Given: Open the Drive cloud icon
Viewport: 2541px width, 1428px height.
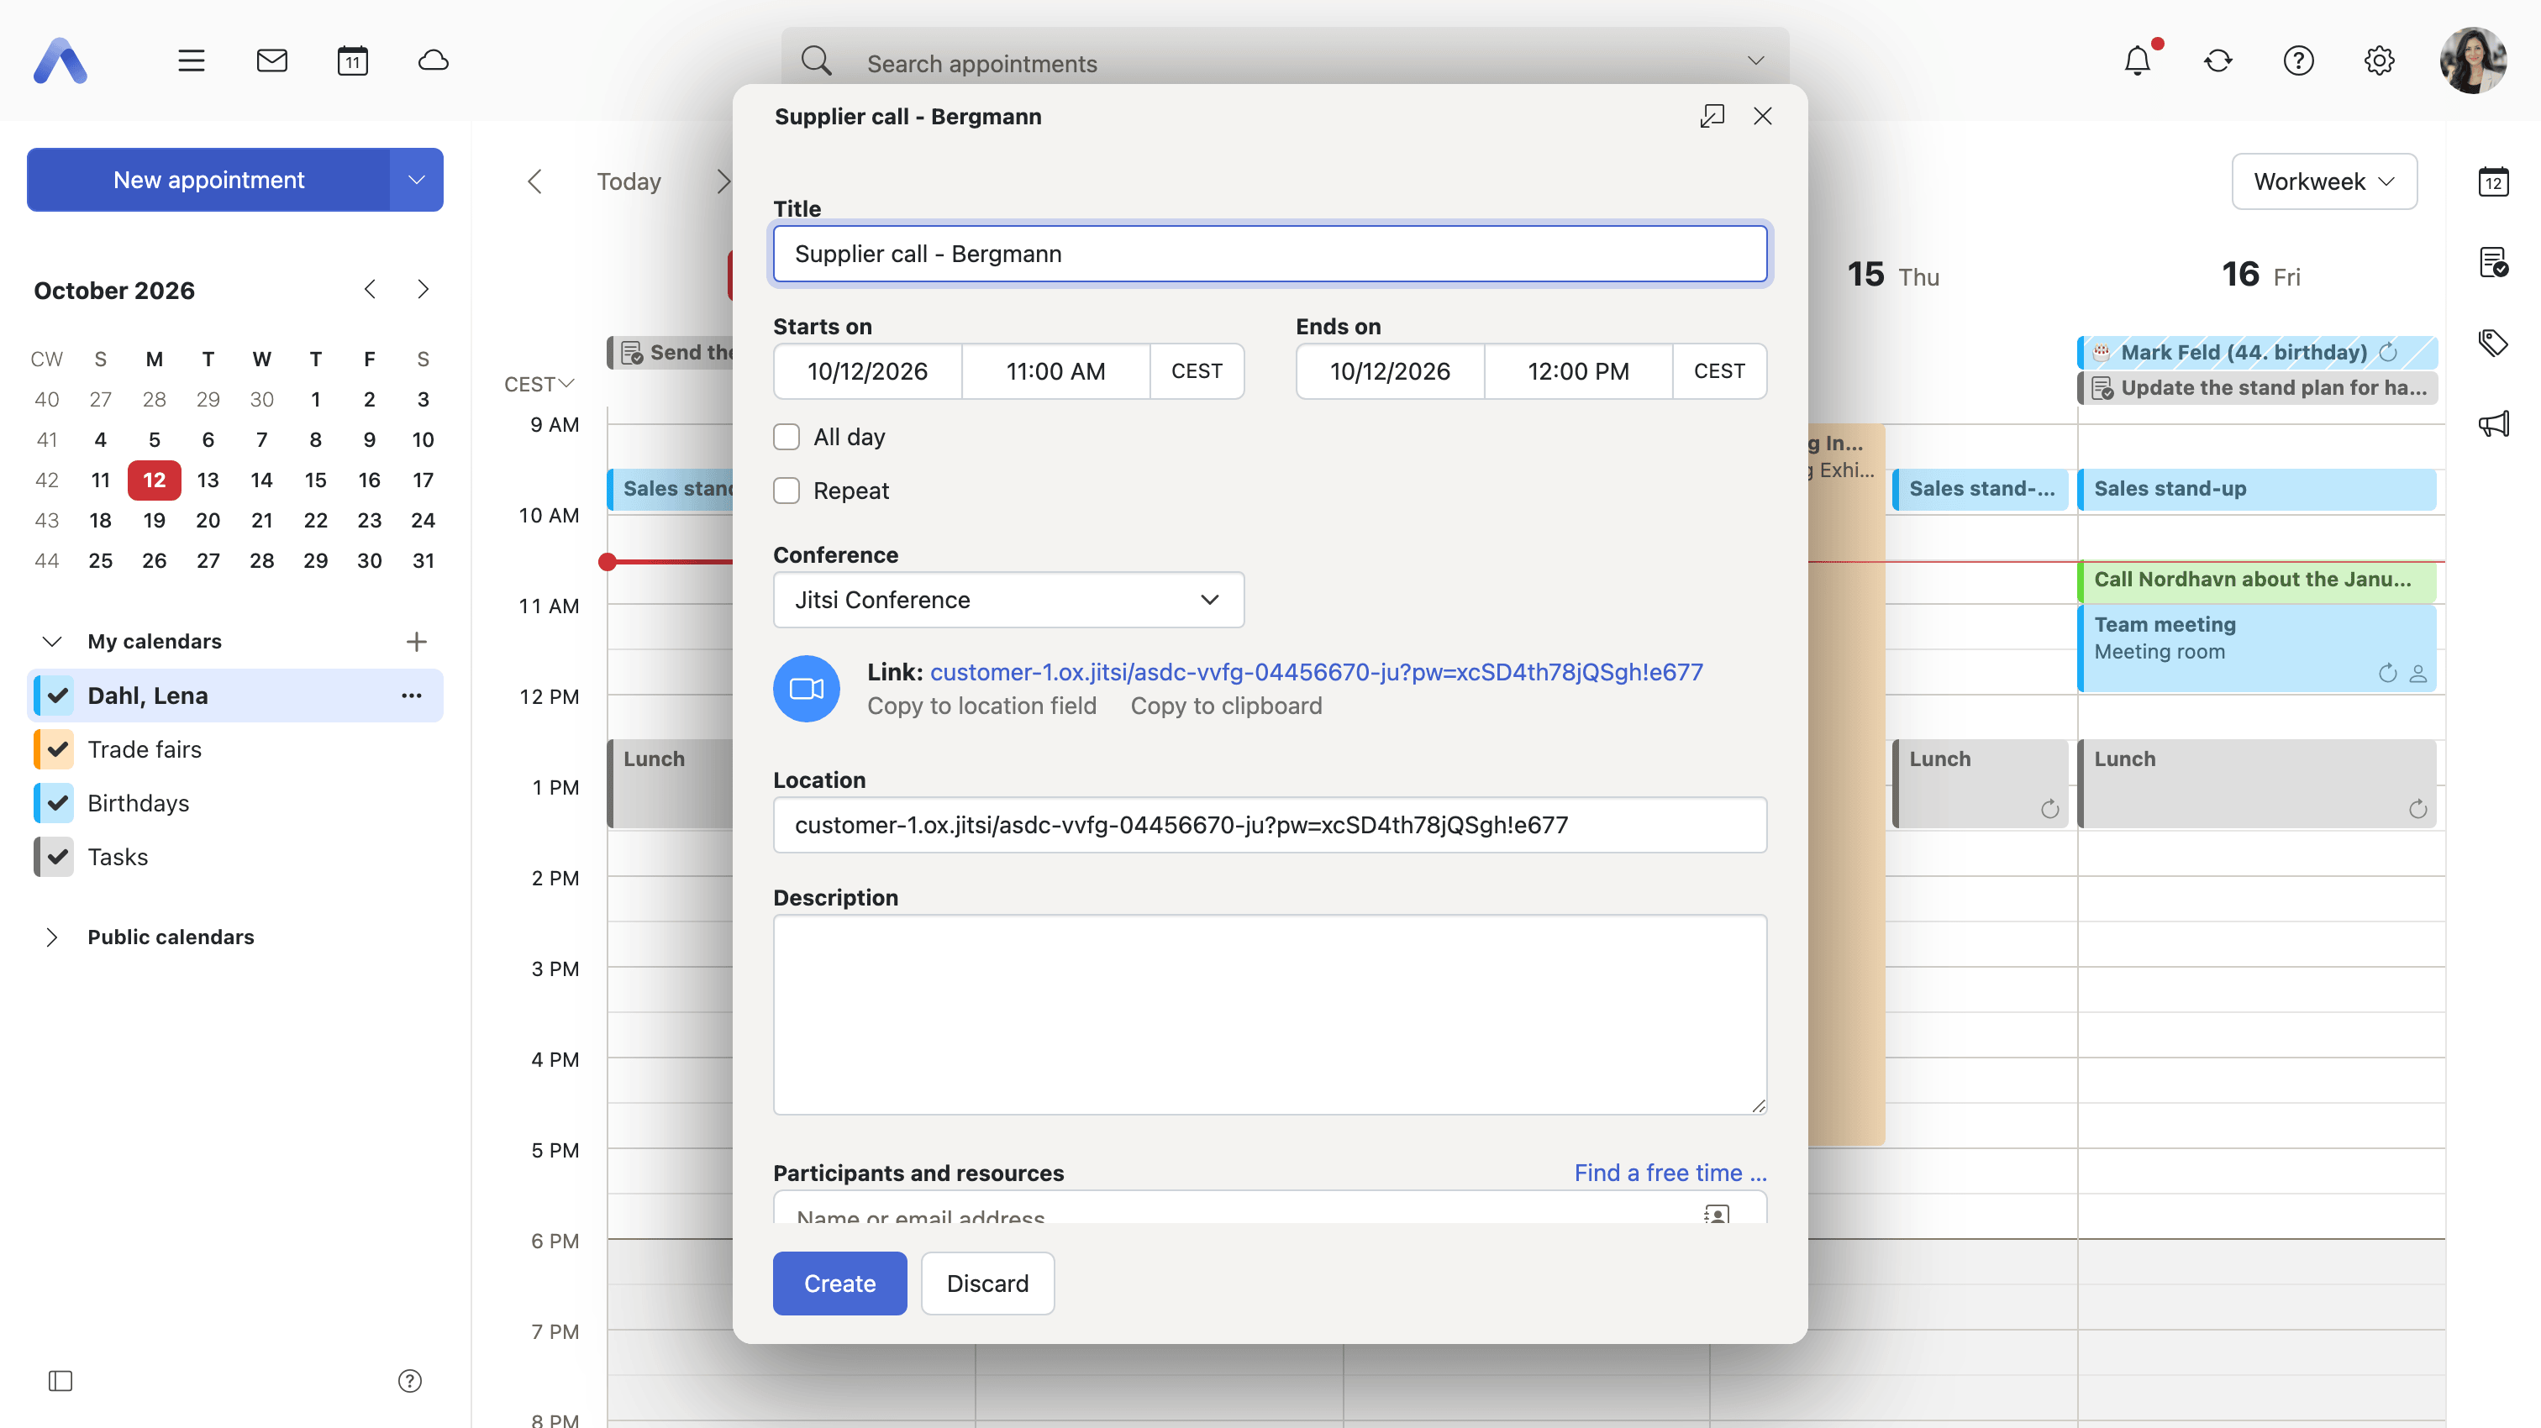Looking at the screenshot, I should tap(434, 61).
